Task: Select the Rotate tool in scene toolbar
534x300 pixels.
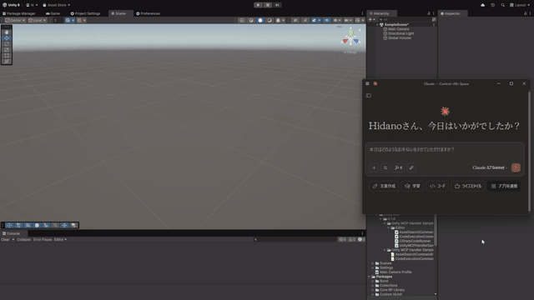Action: pyautogui.click(x=7, y=44)
